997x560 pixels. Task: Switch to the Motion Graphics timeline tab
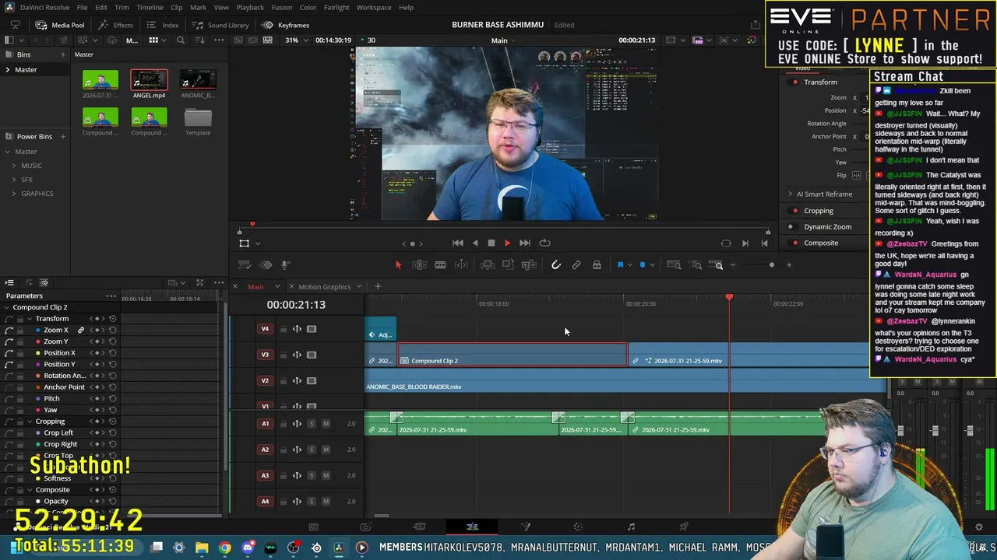click(x=325, y=287)
